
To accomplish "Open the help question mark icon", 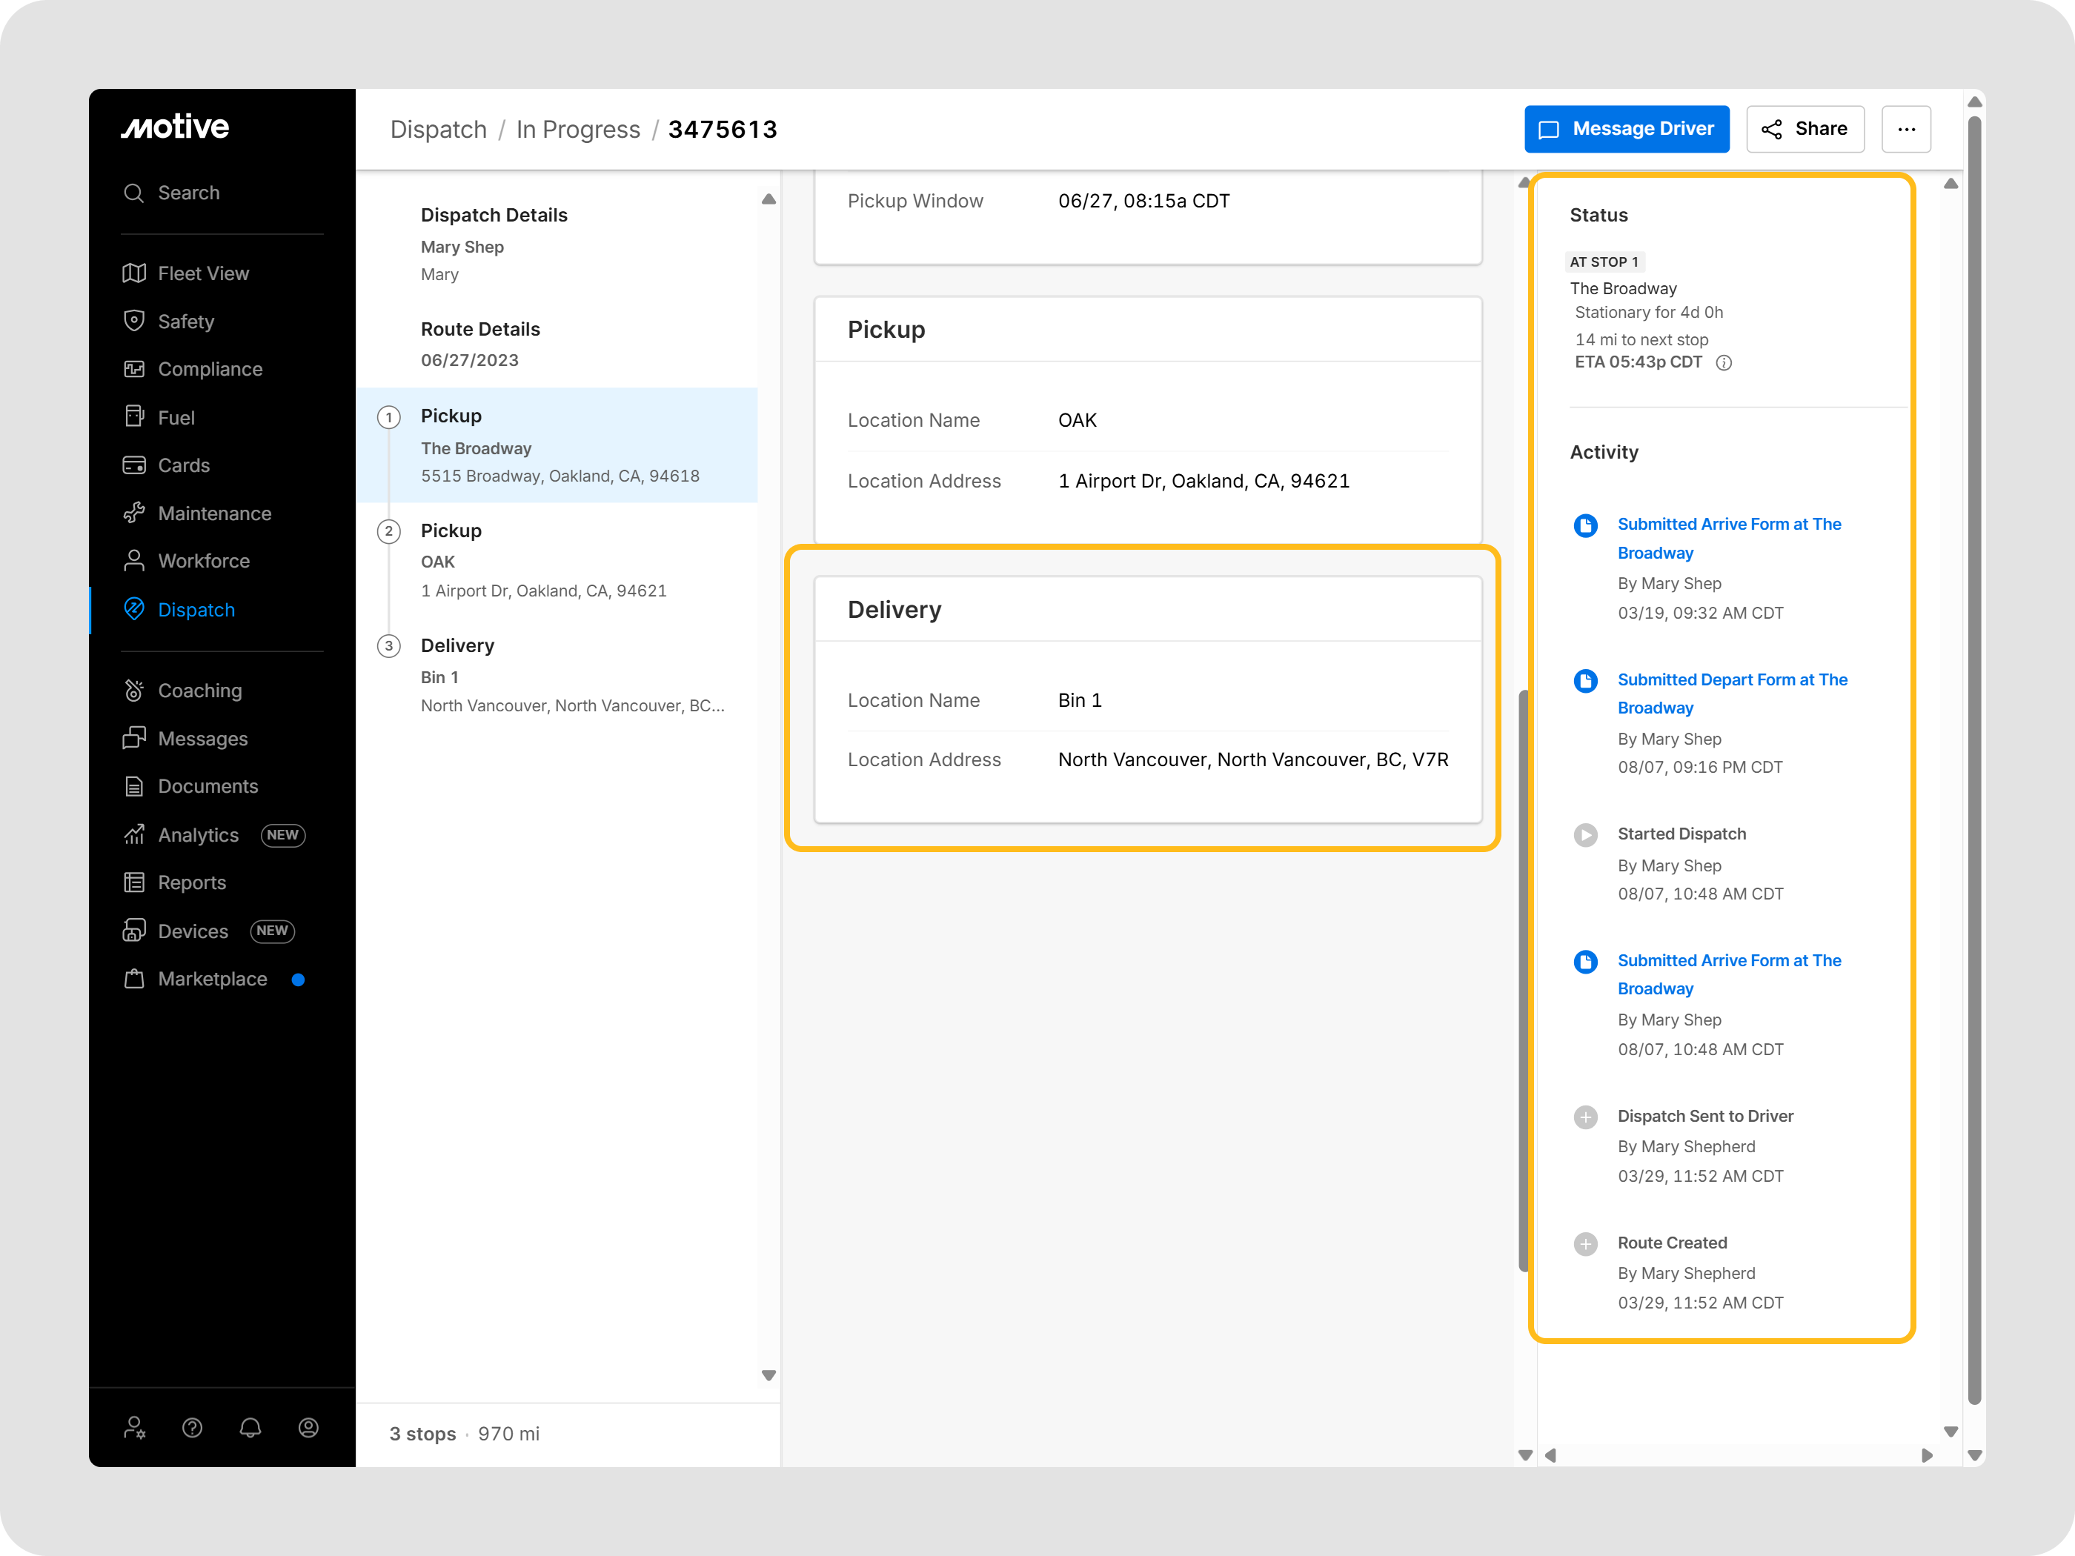I will [x=192, y=1428].
